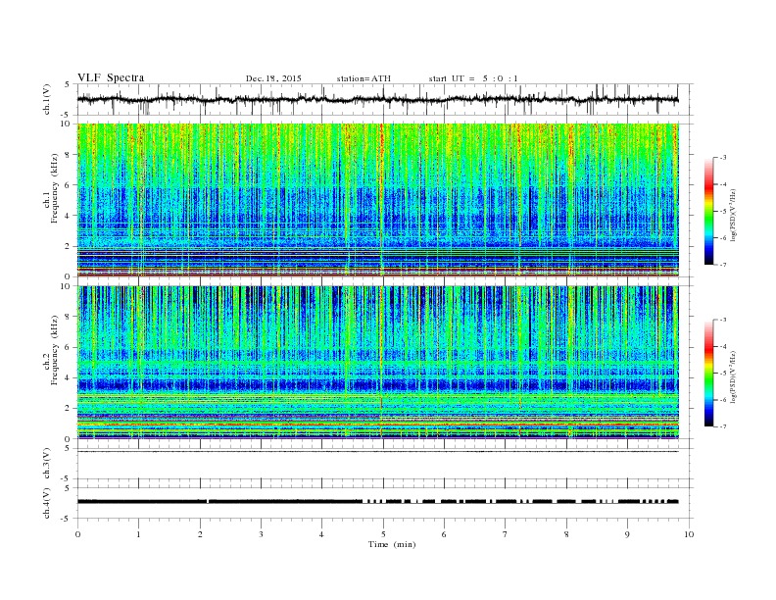Select the "start UT = 5 :0 :1" text

pos(473,78)
